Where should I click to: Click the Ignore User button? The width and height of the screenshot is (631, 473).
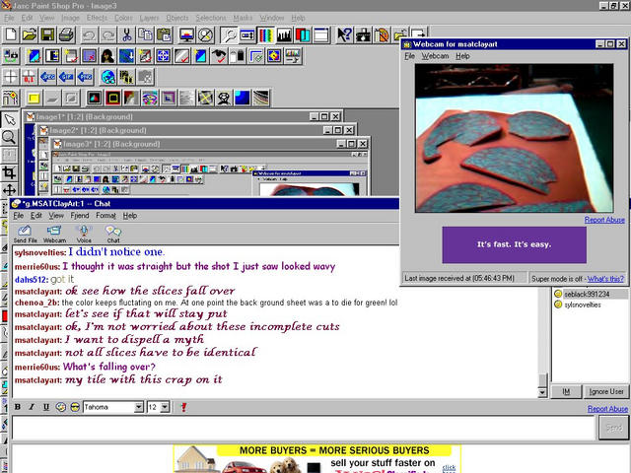click(606, 391)
